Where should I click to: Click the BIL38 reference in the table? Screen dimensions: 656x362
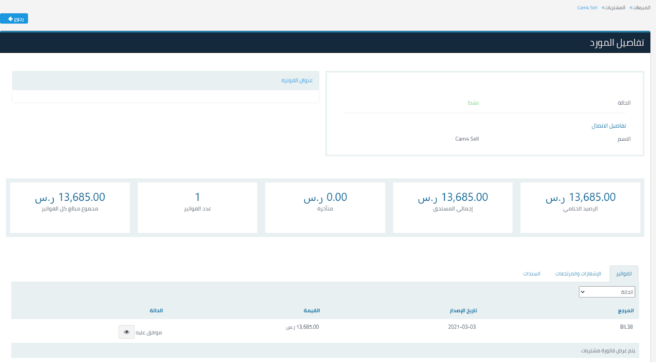(x=626, y=327)
